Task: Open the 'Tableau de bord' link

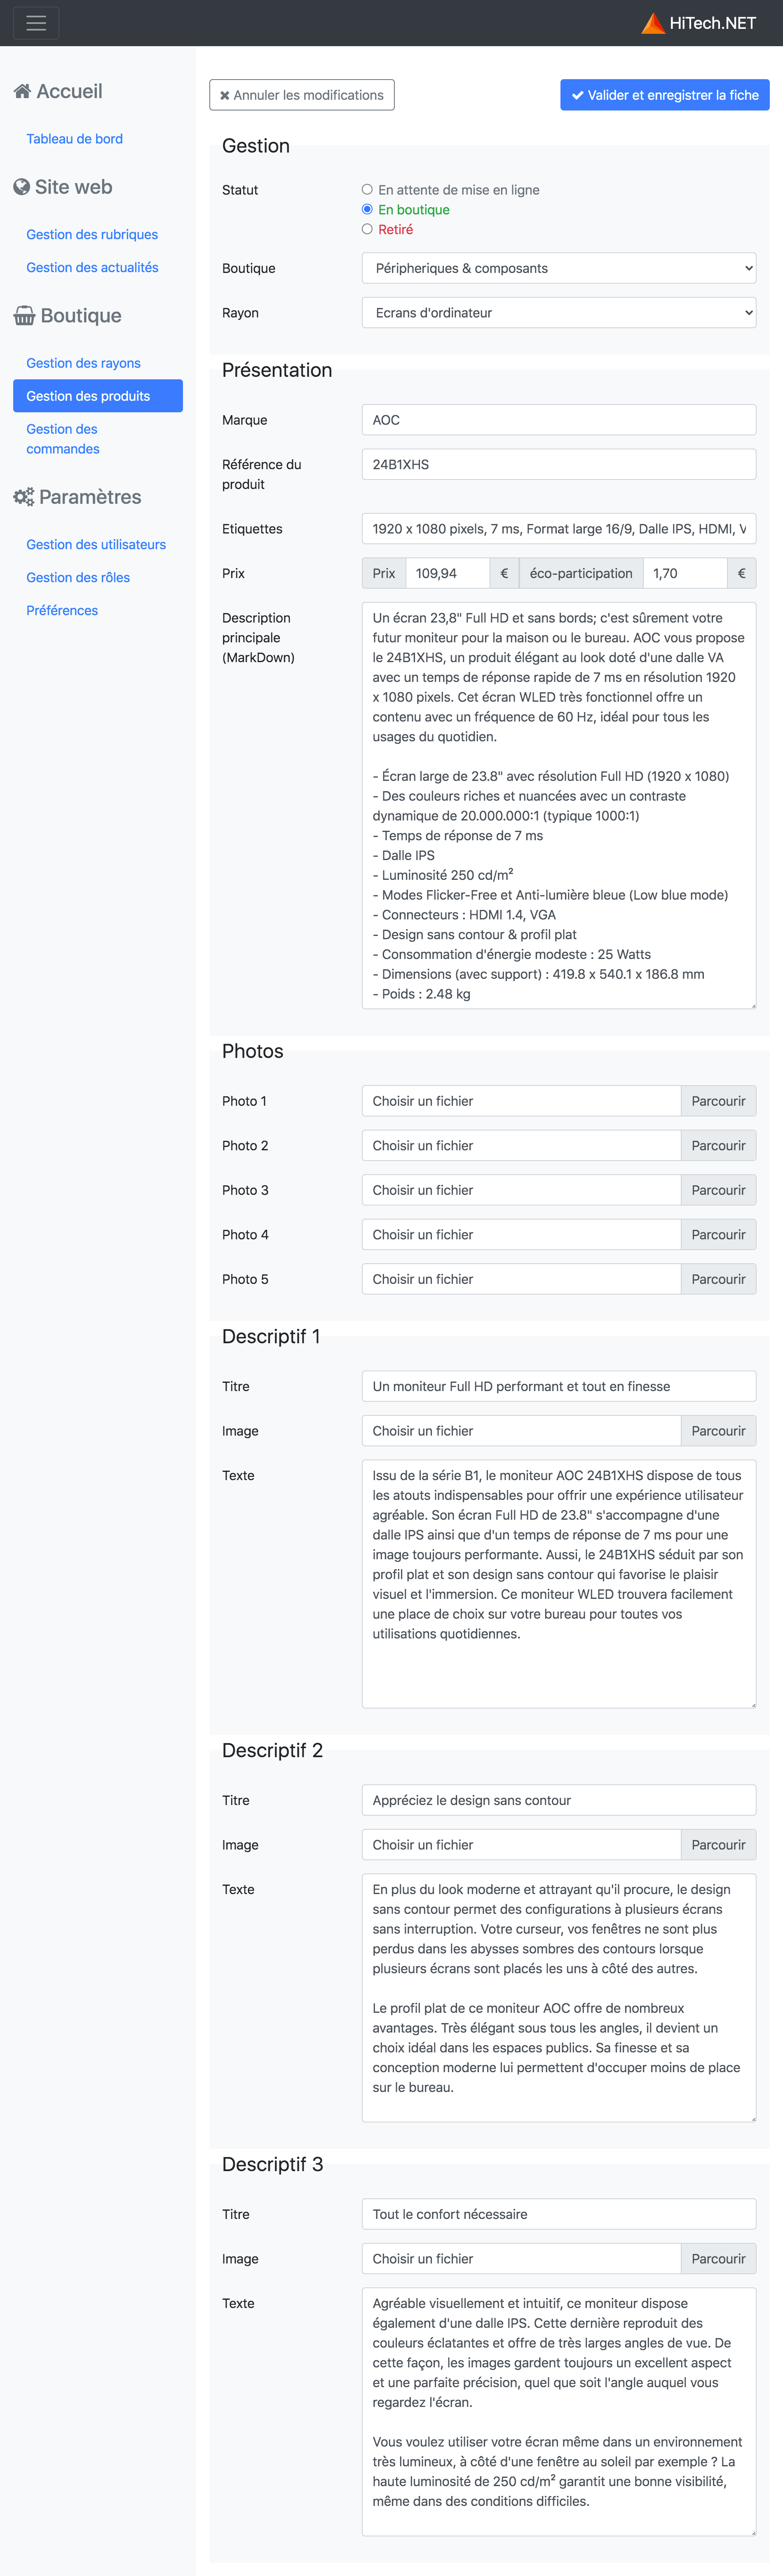Action: 74,139
